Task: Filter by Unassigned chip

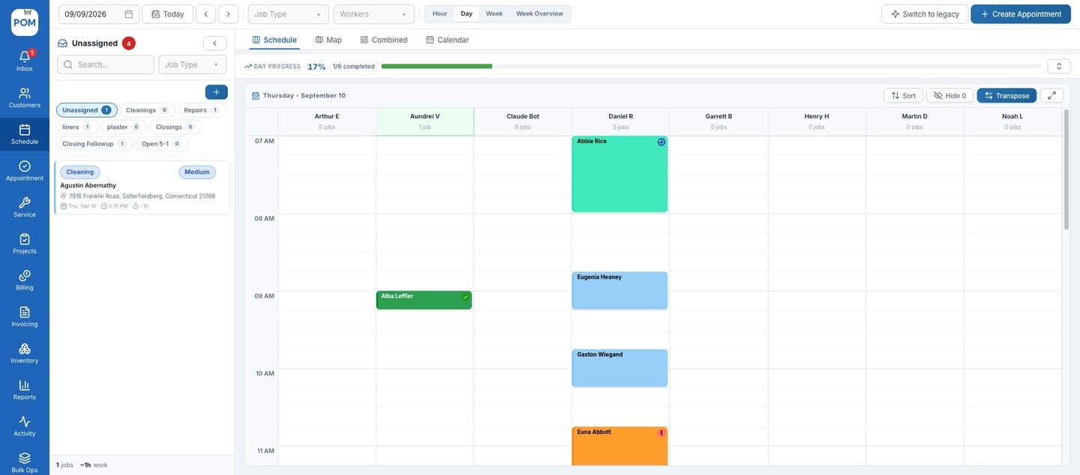Action: tap(86, 110)
